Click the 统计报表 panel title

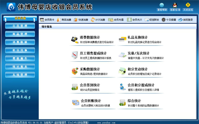click(47, 27)
